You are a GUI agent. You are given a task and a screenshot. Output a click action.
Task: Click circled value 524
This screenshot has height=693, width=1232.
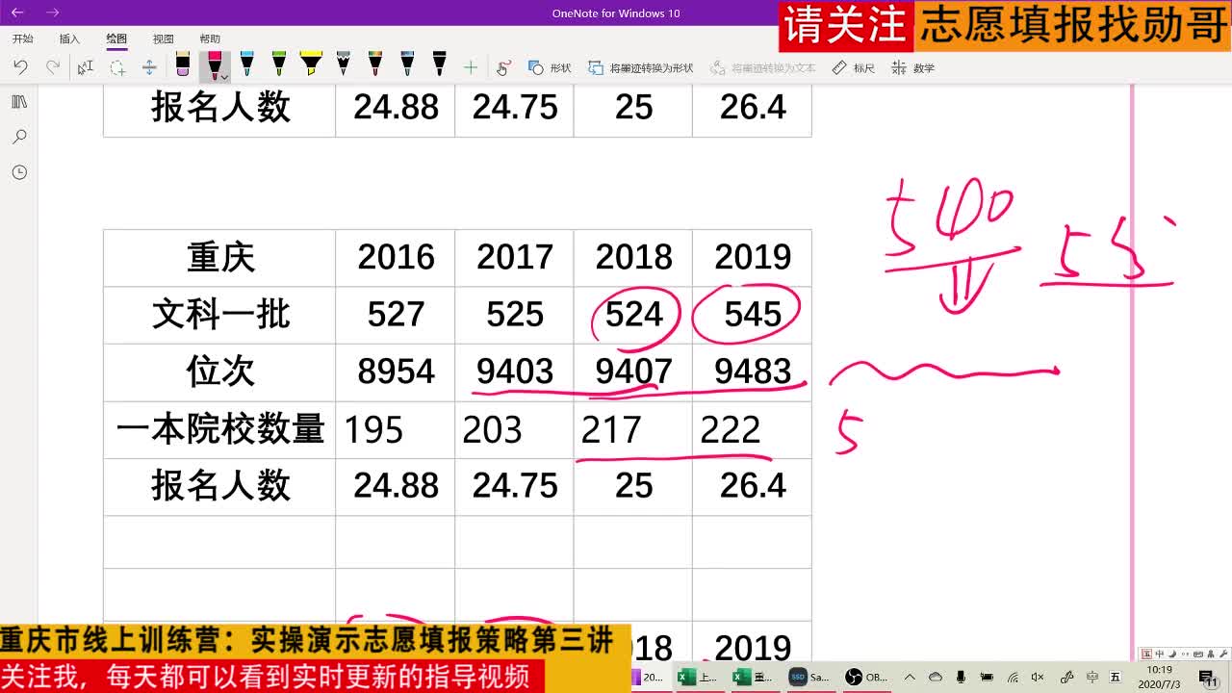[634, 315]
